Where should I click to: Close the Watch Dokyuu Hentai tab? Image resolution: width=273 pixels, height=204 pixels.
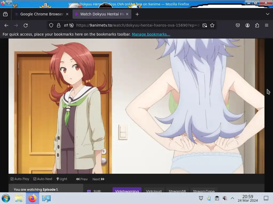pos(127,14)
